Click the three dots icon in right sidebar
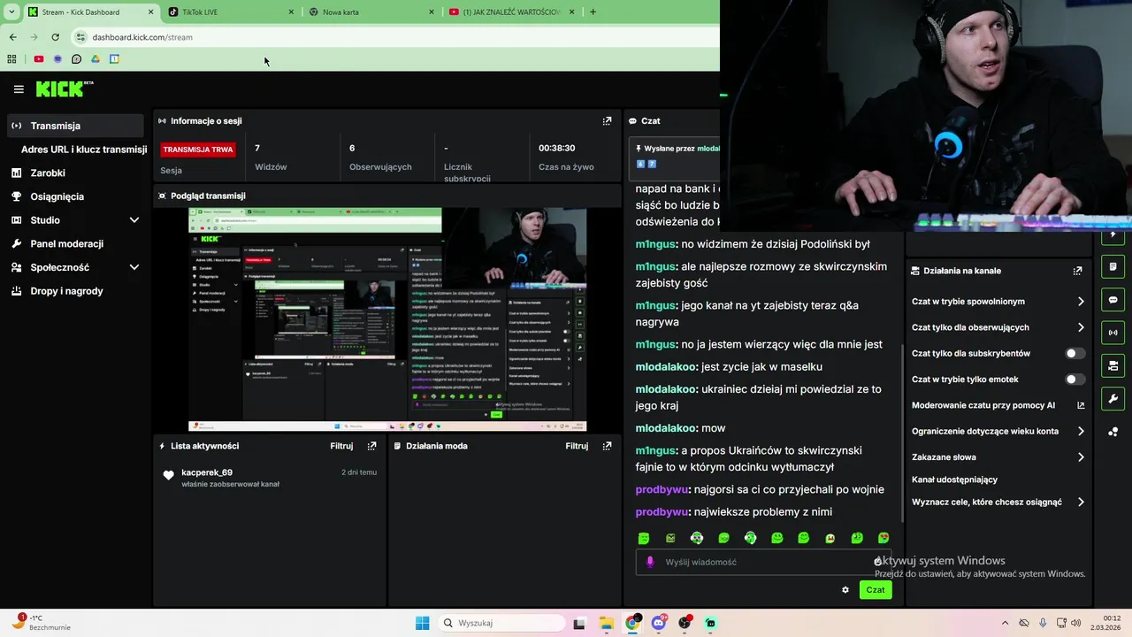The image size is (1132, 637). [1113, 432]
